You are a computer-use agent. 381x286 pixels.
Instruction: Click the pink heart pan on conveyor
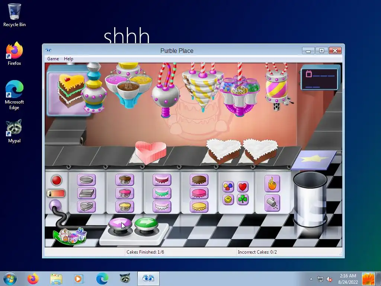point(151,152)
